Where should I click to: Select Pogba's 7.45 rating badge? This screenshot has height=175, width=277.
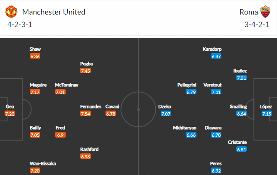click(86, 71)
